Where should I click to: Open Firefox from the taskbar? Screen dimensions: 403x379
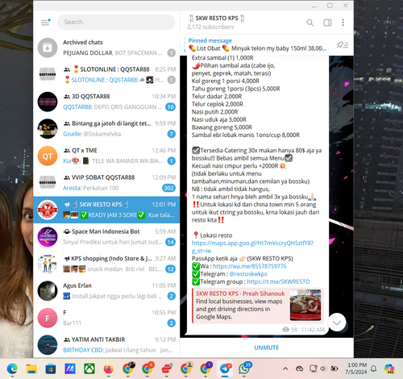109,369
